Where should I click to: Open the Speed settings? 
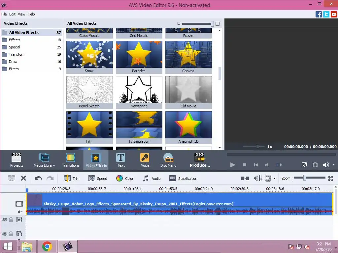point(98,178)
